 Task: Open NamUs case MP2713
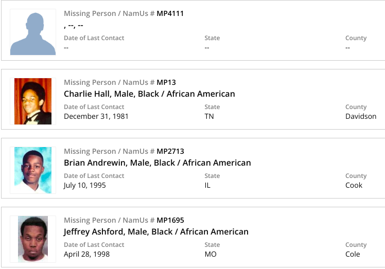(x=170, y=151)
